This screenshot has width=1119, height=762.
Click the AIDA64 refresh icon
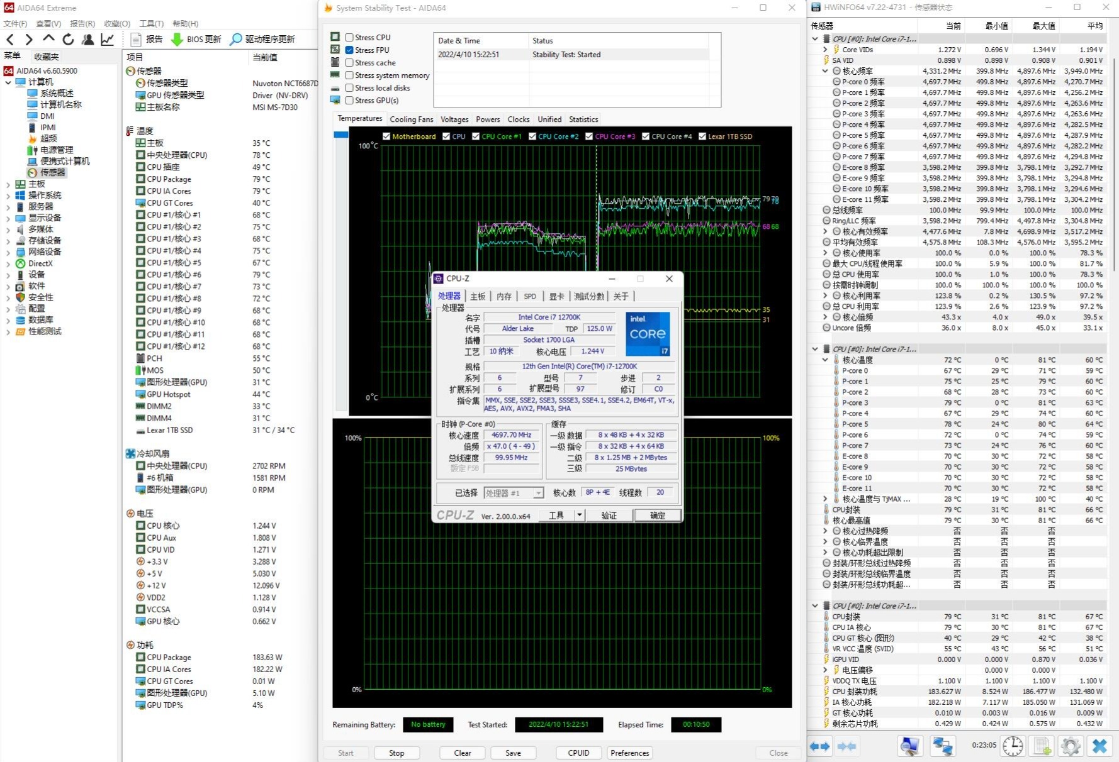[x=68, y=39]
